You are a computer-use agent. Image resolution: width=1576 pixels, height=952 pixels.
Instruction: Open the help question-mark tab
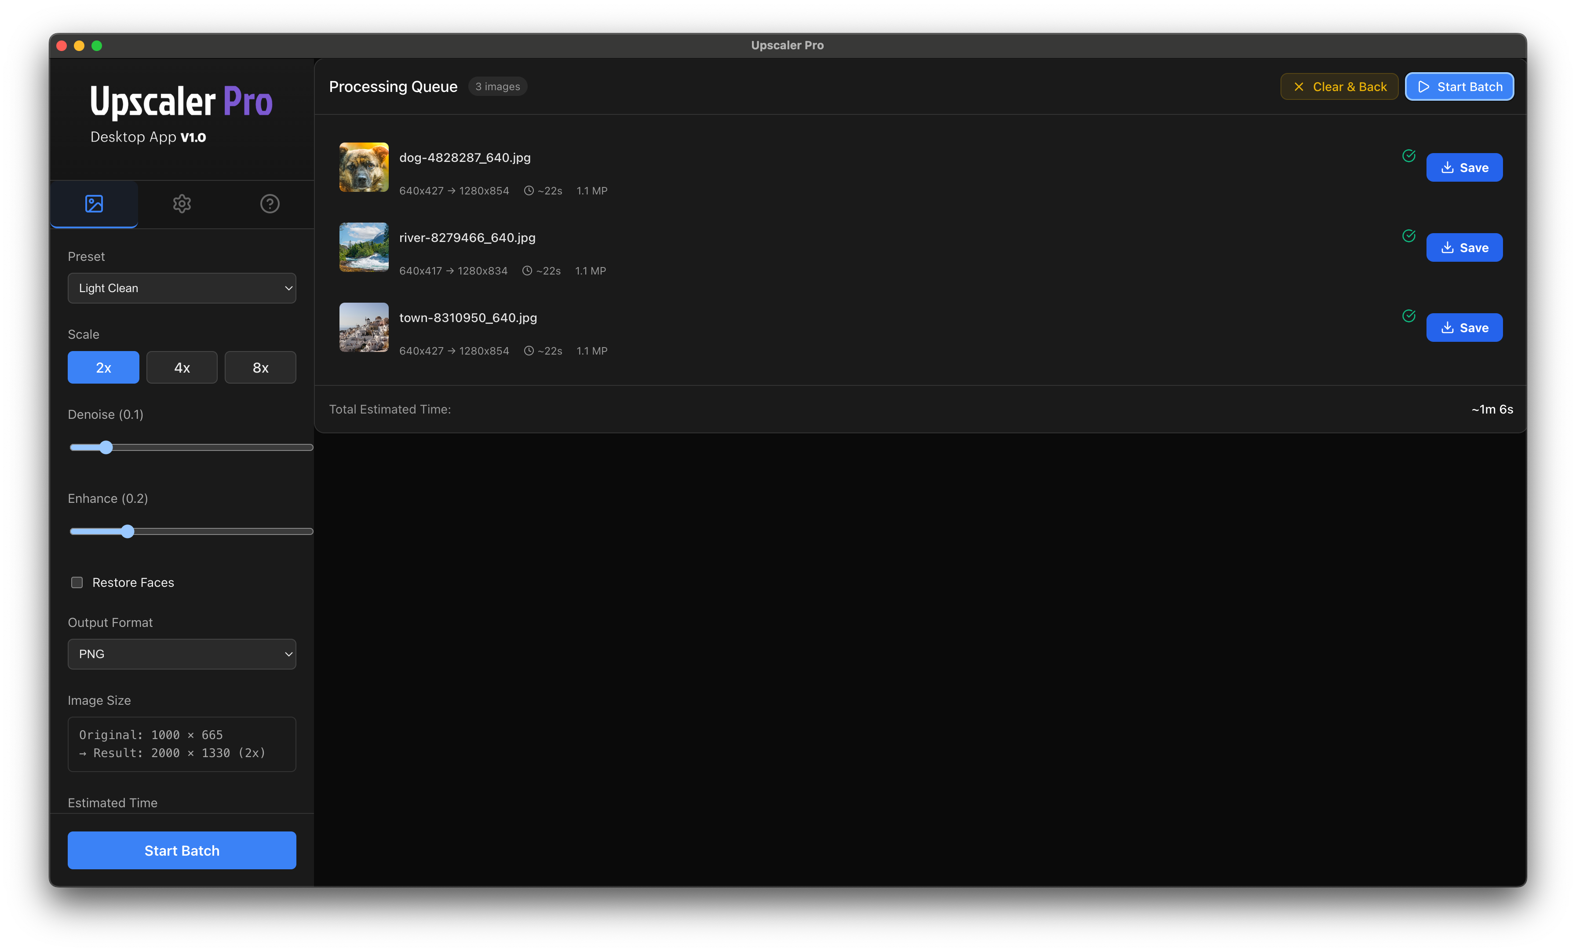click(269, 203)
